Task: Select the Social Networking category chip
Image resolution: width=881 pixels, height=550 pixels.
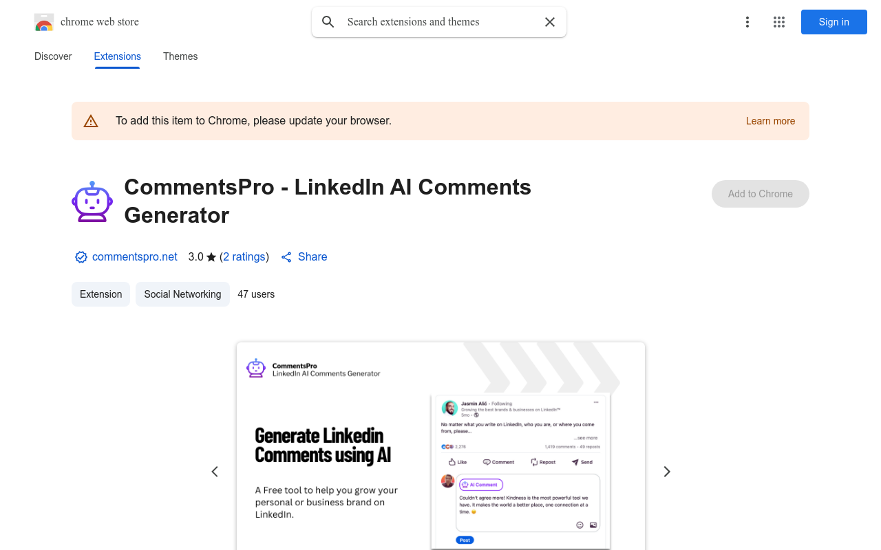Action: click(182, 294)
